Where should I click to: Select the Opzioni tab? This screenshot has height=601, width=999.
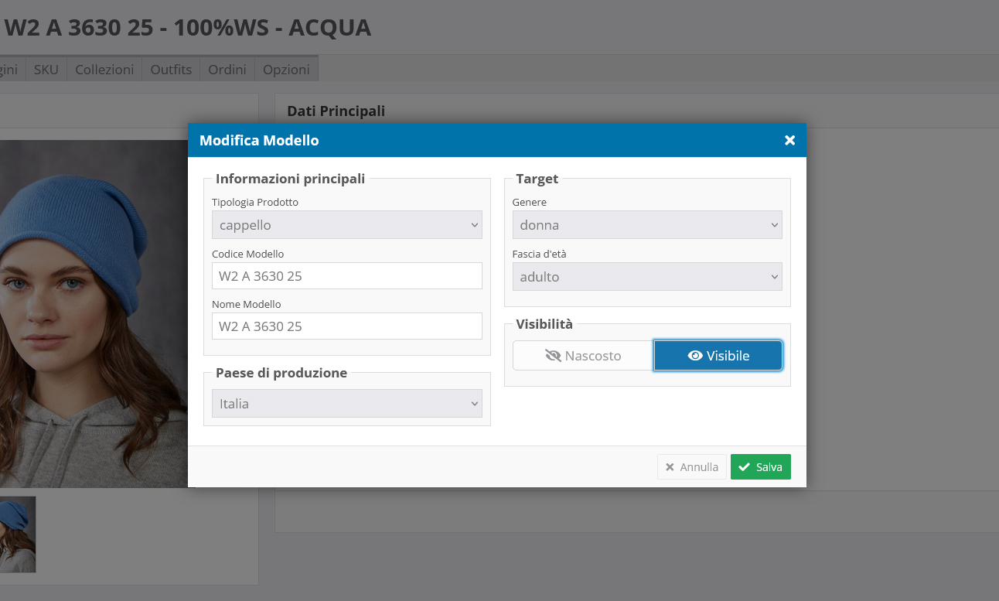[x=286, y=70]
